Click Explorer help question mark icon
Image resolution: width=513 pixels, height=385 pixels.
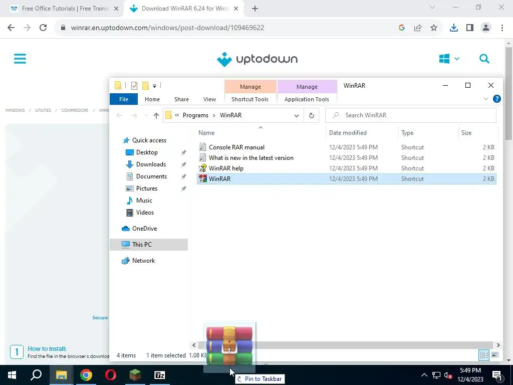coord(496,99)
